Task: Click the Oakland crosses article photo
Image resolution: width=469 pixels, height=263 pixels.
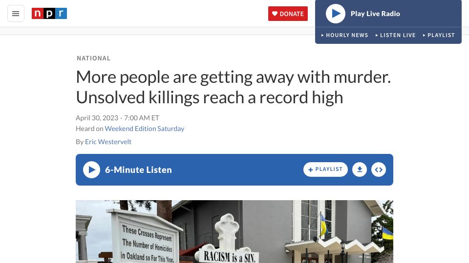Action: [234, 231]
